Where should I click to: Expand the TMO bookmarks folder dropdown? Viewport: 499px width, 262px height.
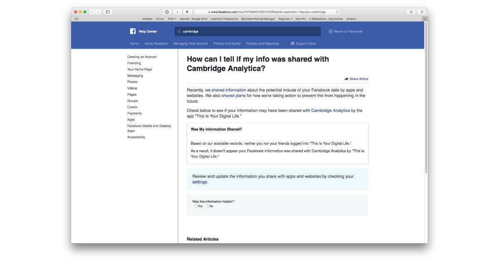[172, 19]
